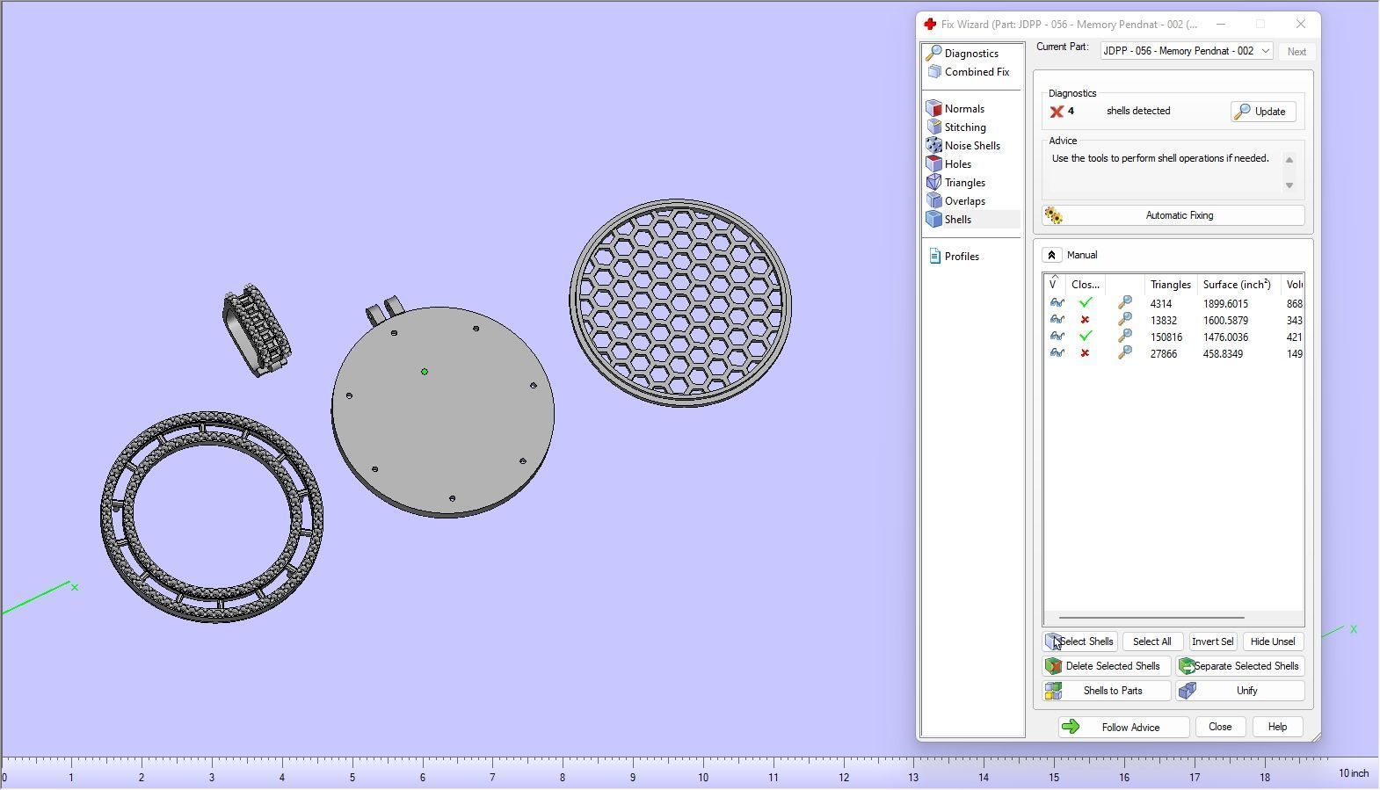
Task: Click the red X shells-detected status icon
Action: [x=1057, y=112]
